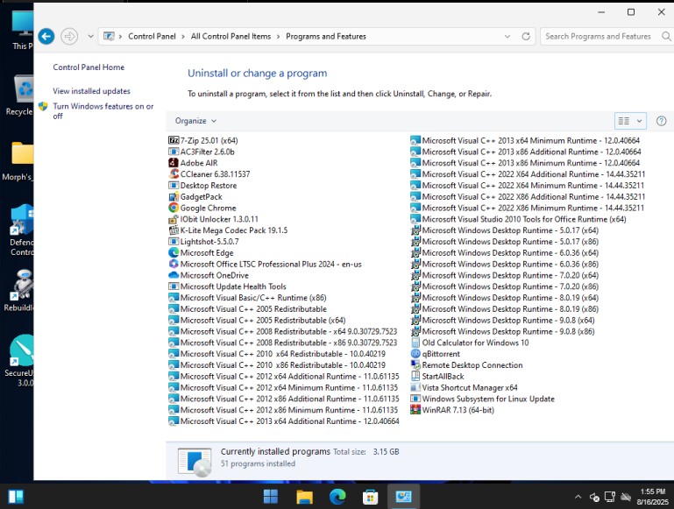The height and width of the screenshot is (509, 674).
Task: Click the refresh icon in address bar
Action: 526,37
